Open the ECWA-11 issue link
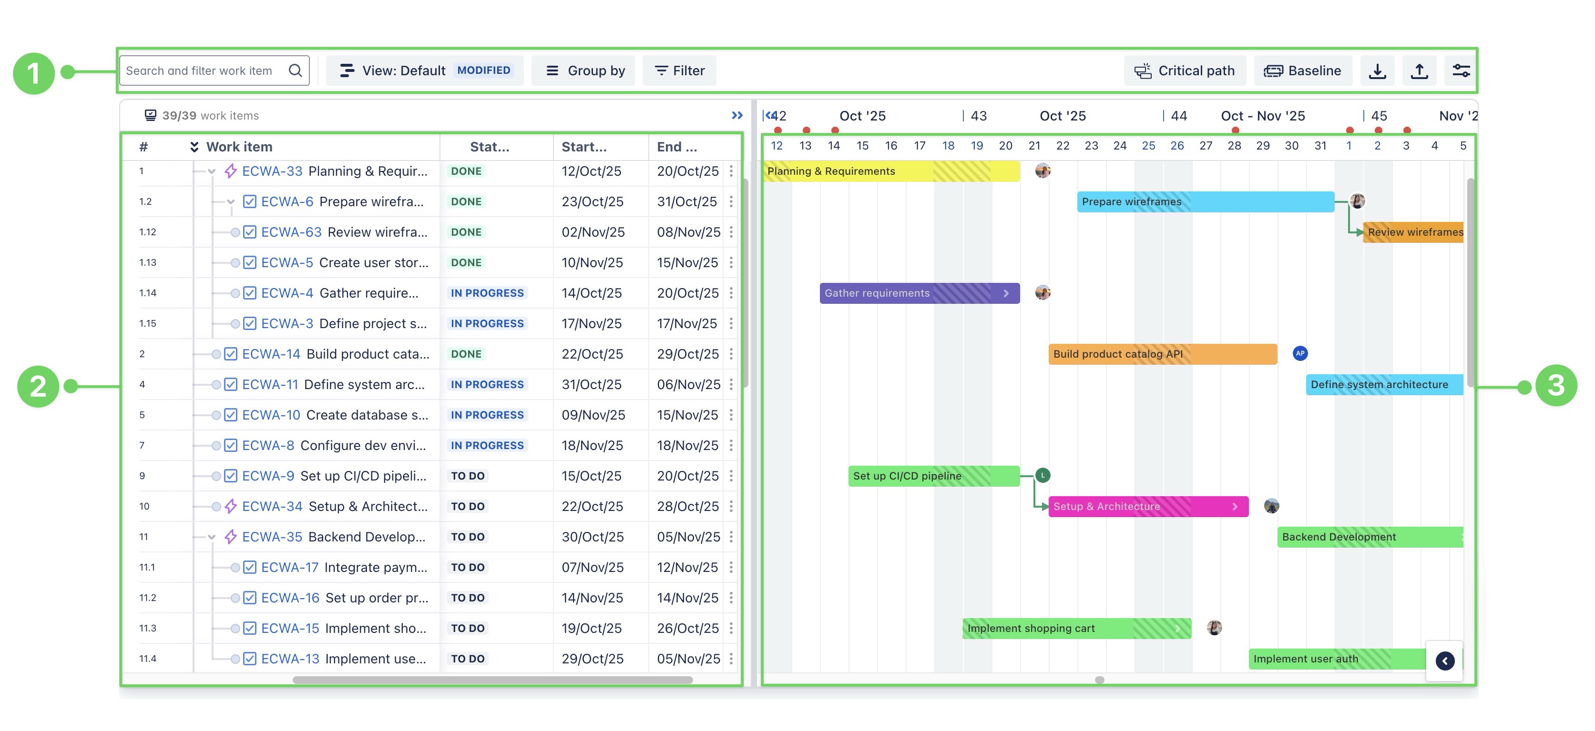 coord(270,384)
